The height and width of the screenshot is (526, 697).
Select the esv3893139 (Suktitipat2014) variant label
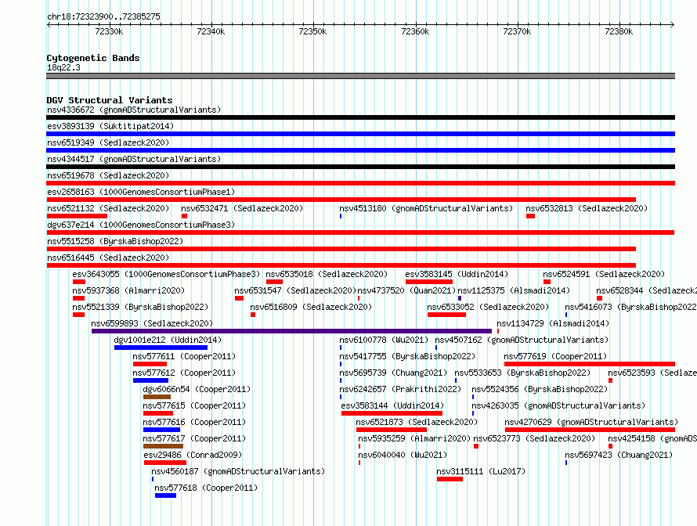[x=110, y=126]
